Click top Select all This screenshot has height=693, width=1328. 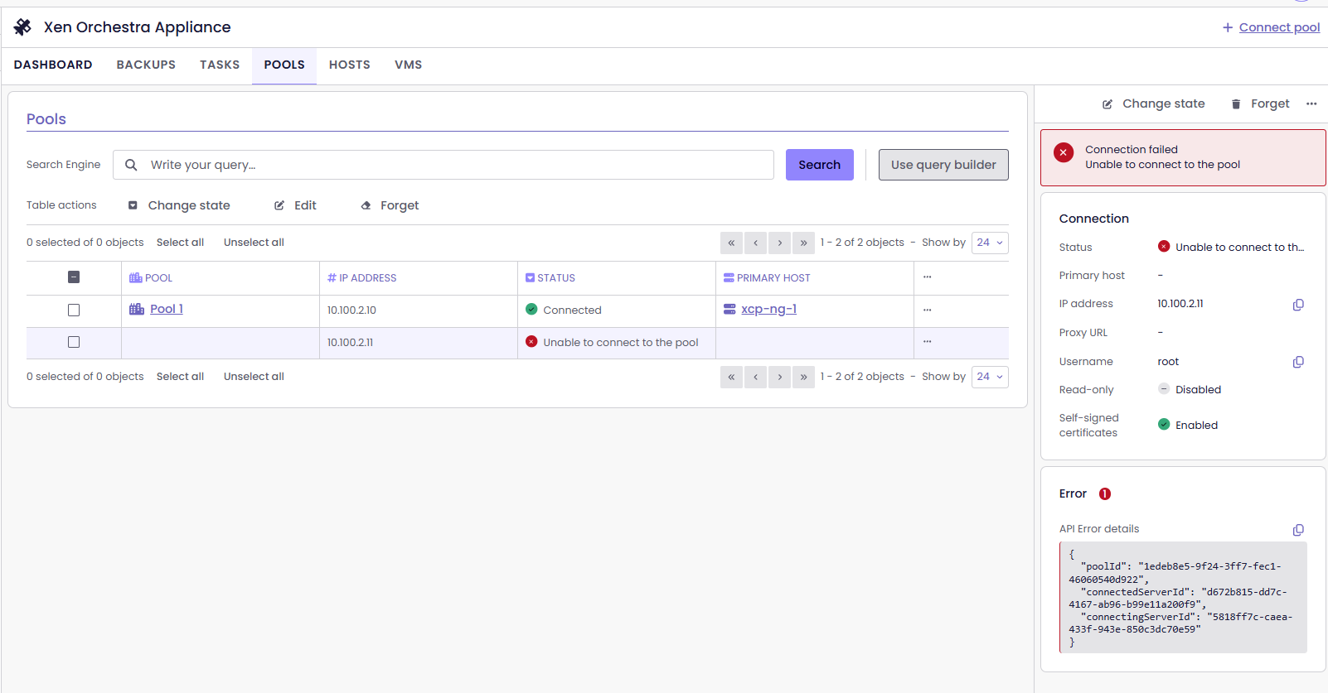(180, 243)
